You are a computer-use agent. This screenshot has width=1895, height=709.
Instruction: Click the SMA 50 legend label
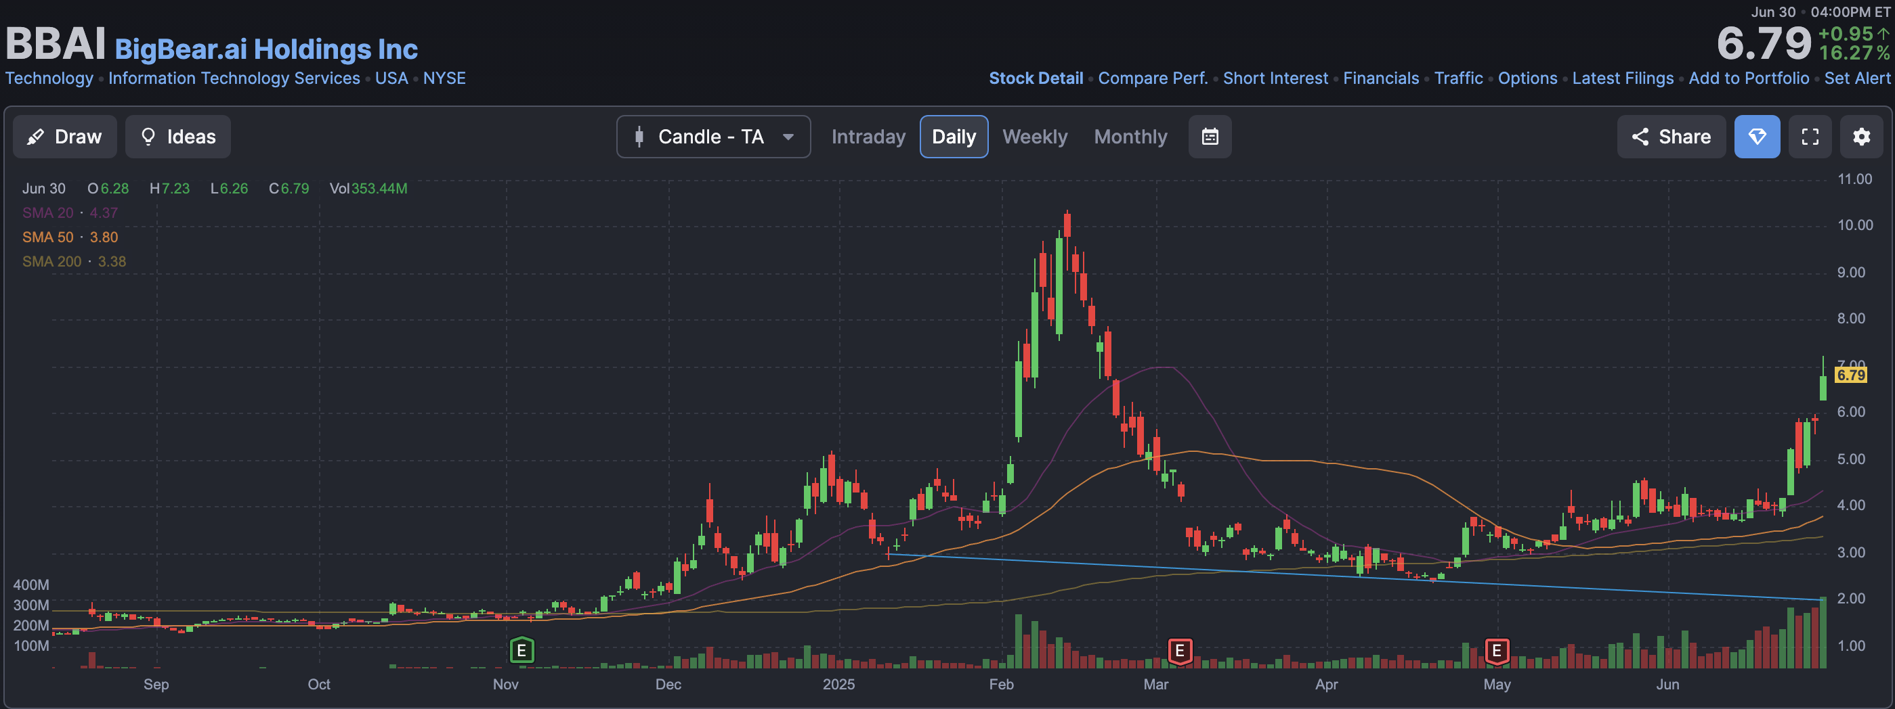click(48, 237)
